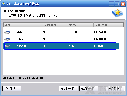Go back with the (B)上一步 button
This screenshot has width=127, height=96.
69,89
